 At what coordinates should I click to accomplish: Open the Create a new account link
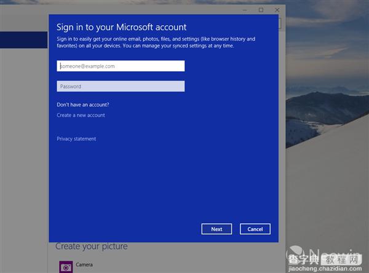tap(81, 115)
